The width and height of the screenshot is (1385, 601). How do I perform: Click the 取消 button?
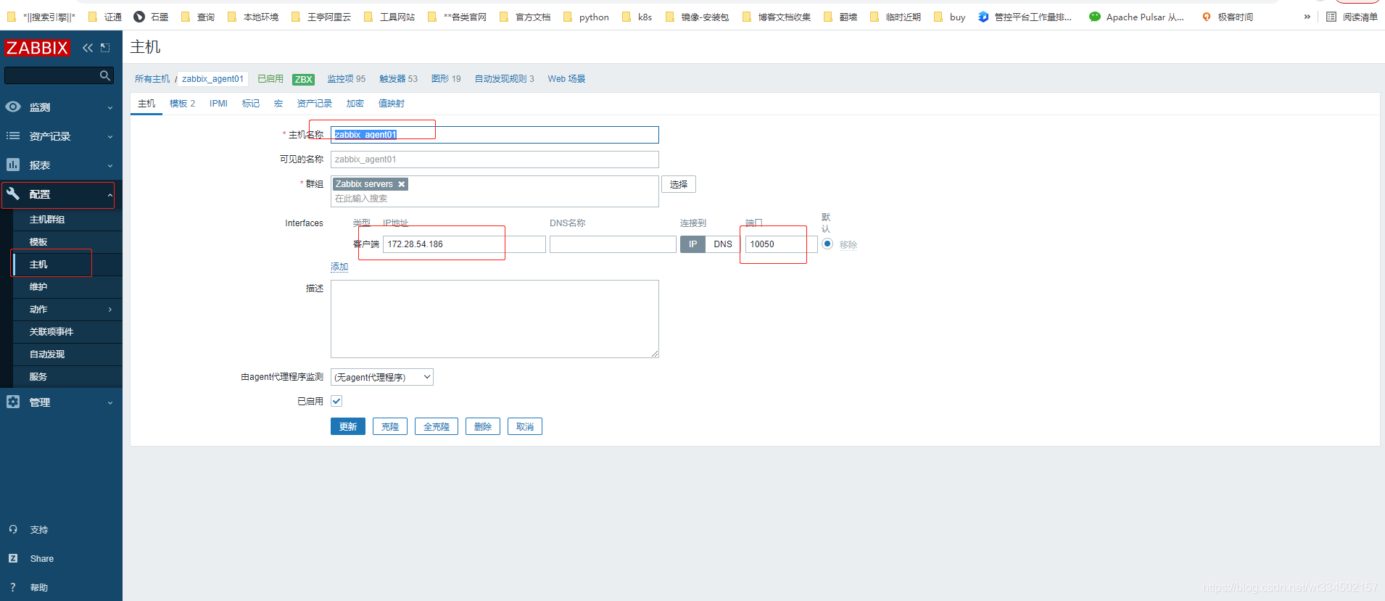pos(525,426)
